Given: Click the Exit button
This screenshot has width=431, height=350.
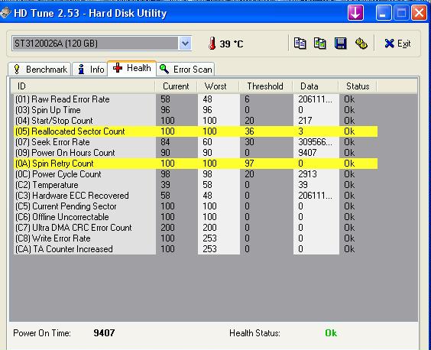Looking at the screenshot, I should [x=397, y=44].
